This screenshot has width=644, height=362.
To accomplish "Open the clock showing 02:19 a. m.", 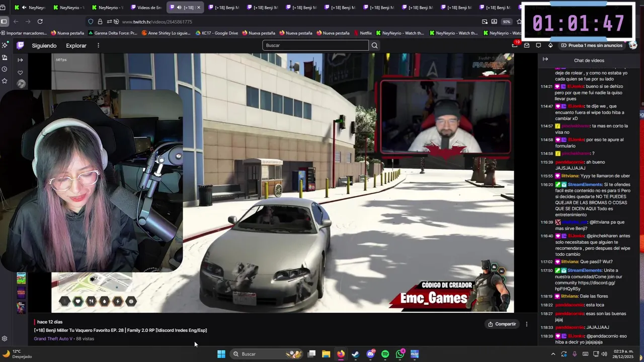I will point(622,354).
